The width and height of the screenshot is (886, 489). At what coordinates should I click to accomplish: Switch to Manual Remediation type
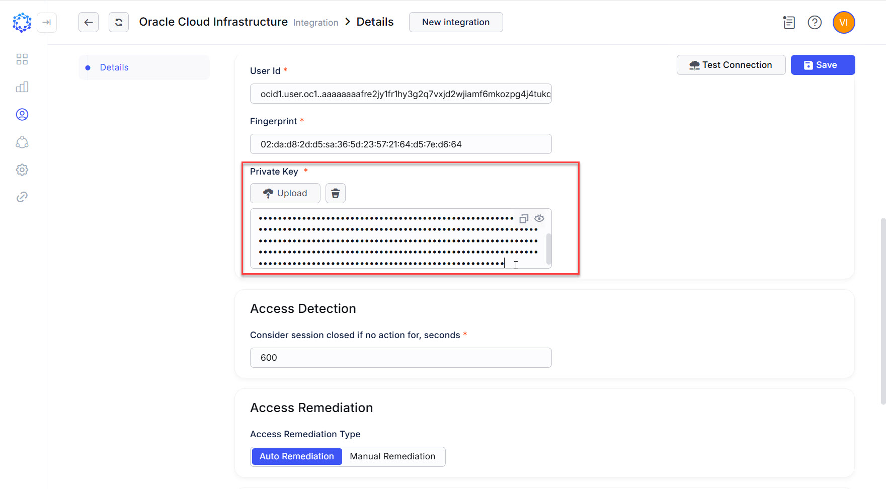point(392,456)
